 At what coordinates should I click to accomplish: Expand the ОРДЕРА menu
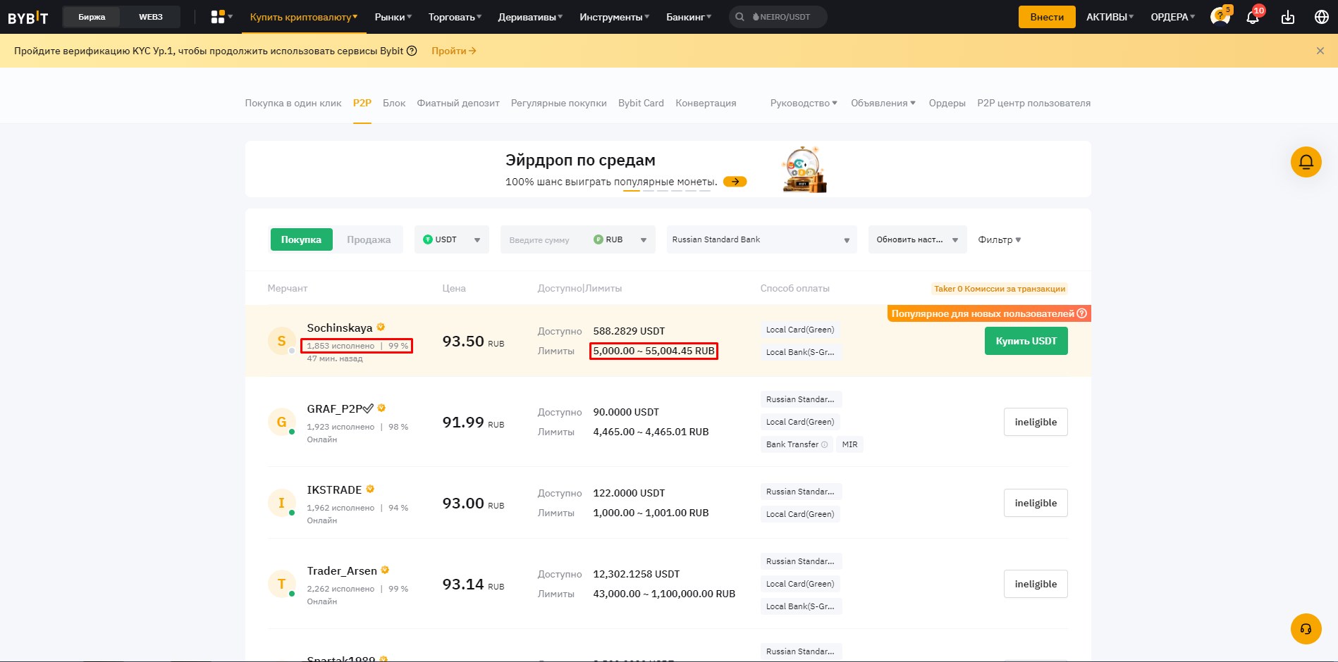point(1173,17)
